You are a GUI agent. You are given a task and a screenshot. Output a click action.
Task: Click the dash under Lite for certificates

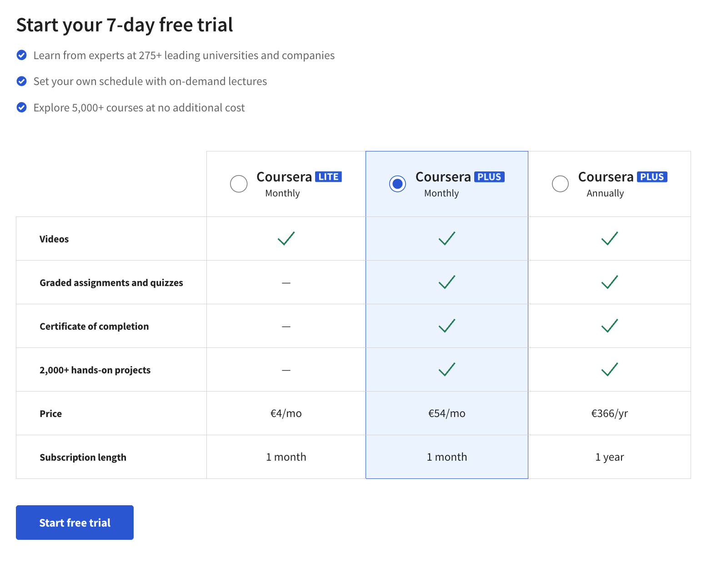(x=286, y=326)
